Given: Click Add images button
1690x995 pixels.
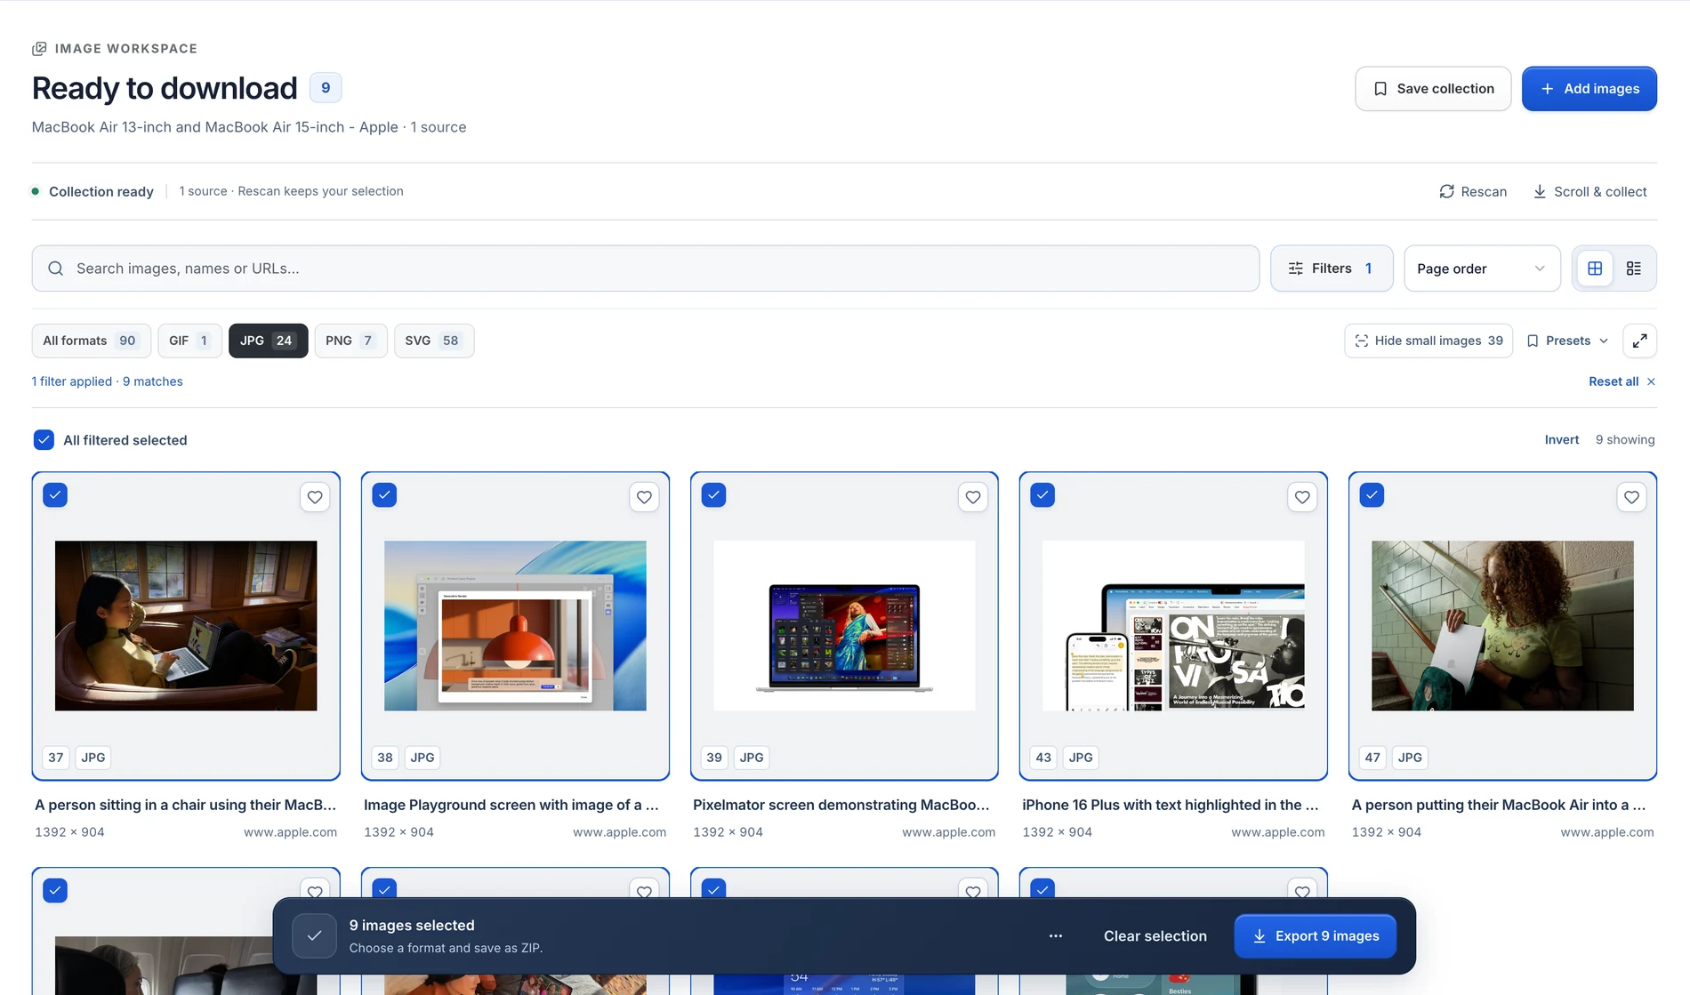Looking at the screenshot, I should [x=1589, y=89].
